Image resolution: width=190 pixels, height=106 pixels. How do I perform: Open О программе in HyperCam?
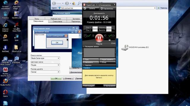110,86
